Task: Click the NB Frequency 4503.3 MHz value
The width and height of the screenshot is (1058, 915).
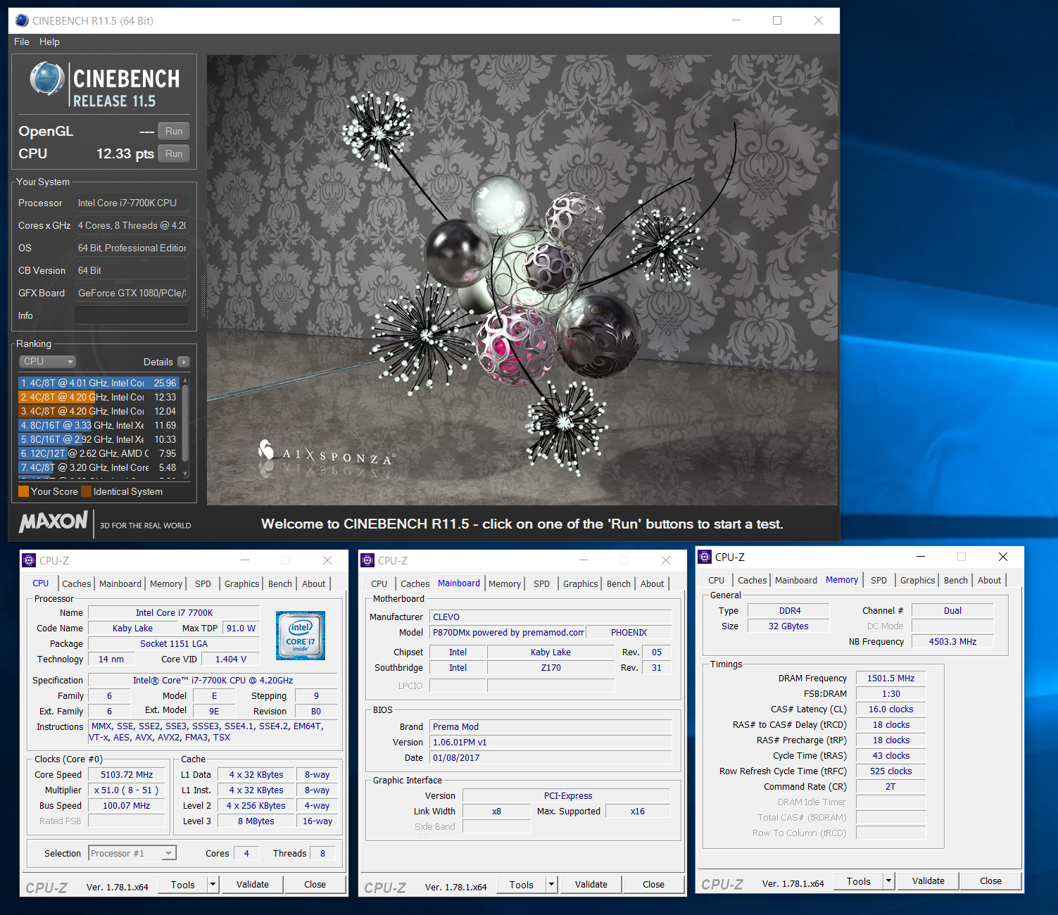Action: tap(952, 641)
